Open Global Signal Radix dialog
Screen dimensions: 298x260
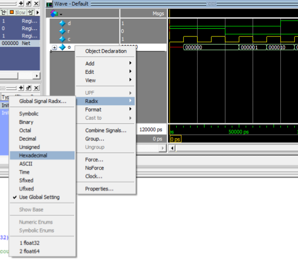(x=43, y=101)
